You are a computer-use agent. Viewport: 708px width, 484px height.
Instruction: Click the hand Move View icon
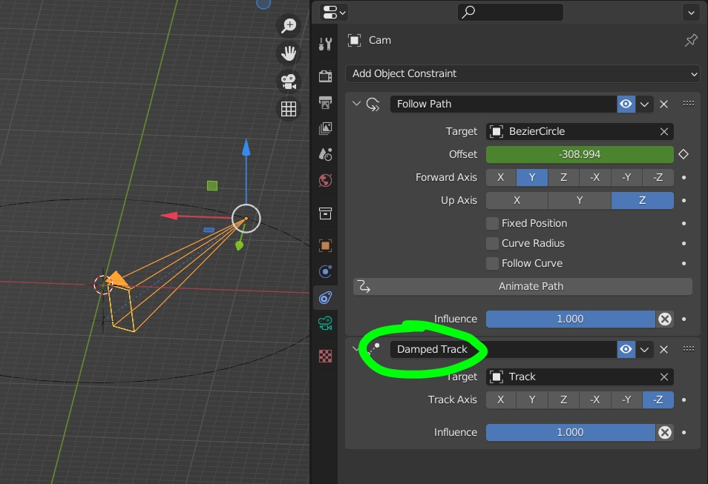pyautogui.click(x=288, y=53)
